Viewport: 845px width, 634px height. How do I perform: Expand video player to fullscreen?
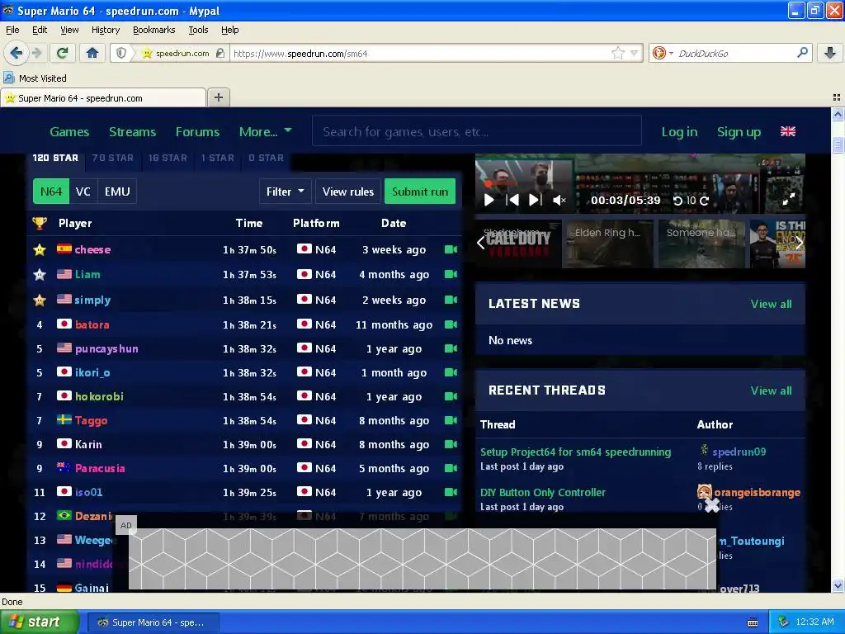pos(788,200)
